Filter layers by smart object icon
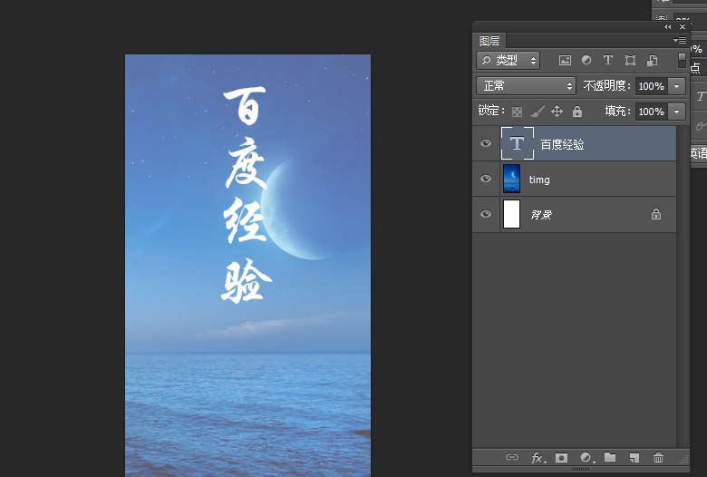This screenshot has width=707, height=477. coord(652,61)
